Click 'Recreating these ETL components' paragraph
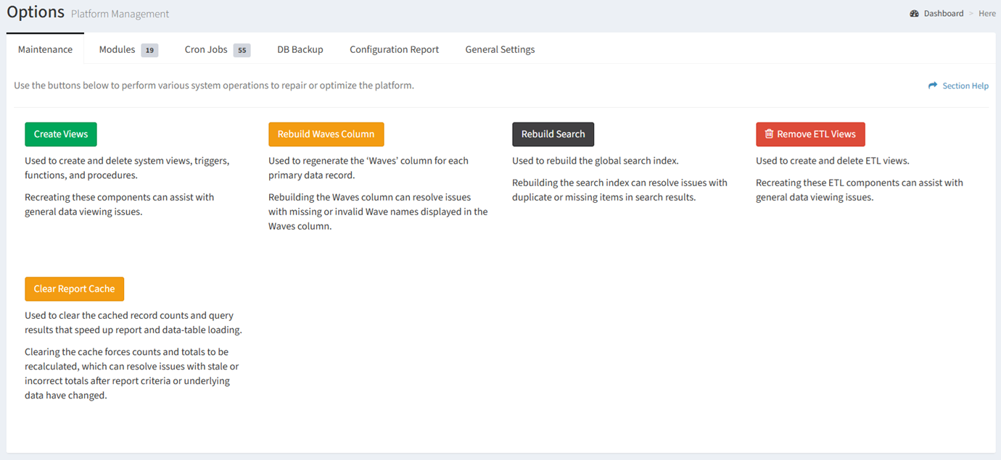Viewport: 1001px width, 460px height. click(860, 190)
